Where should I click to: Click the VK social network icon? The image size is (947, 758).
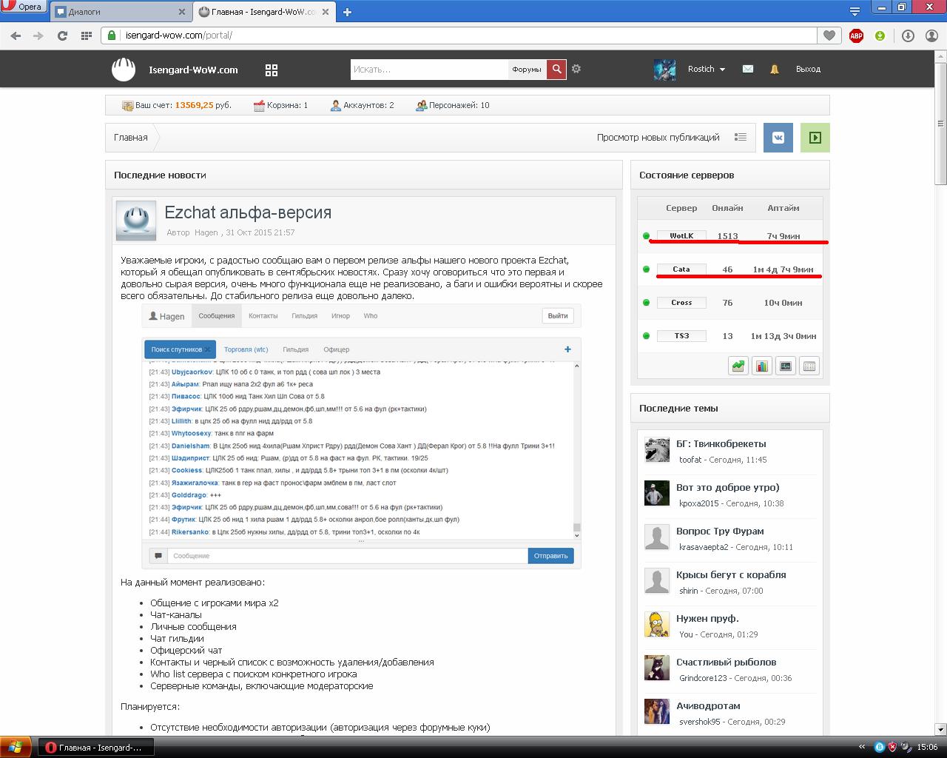pos(778,138)
